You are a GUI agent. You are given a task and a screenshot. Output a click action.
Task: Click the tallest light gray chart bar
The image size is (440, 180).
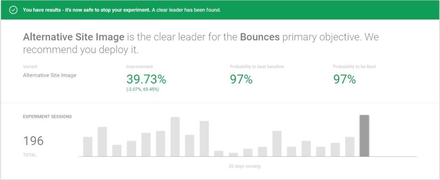(175, 137)
